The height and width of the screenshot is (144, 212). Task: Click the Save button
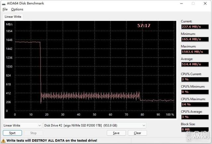click(116, 133)
